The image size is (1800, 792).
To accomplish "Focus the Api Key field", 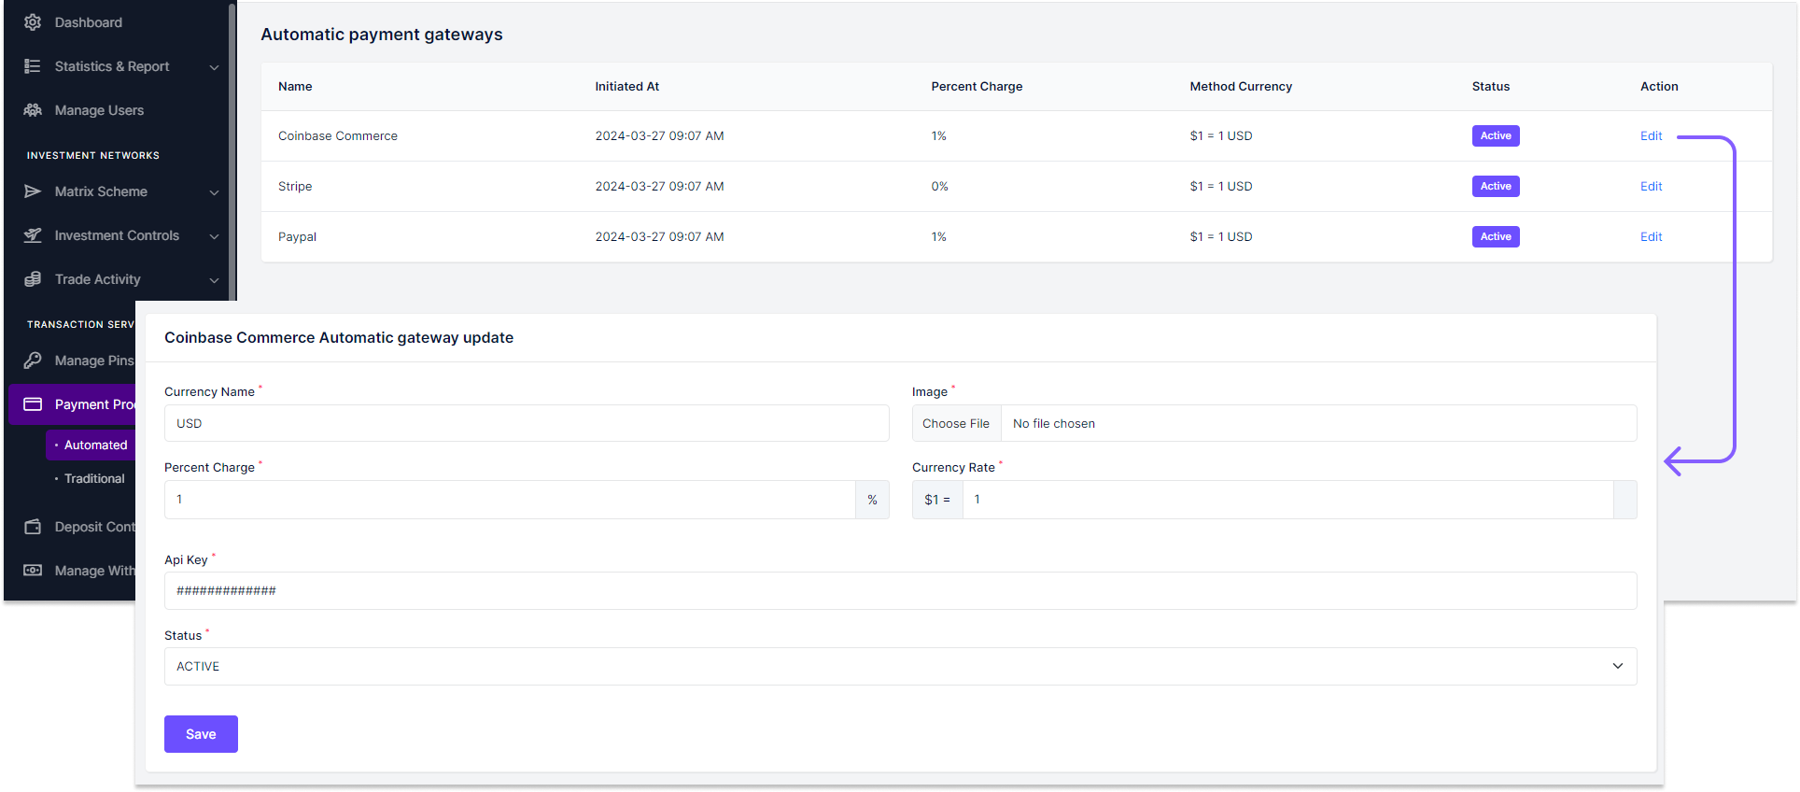I will tap(900, 590).
